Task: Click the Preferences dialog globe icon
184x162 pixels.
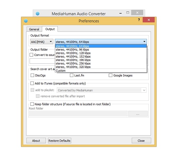Action: pyautogui.click(x=26, y=21)
